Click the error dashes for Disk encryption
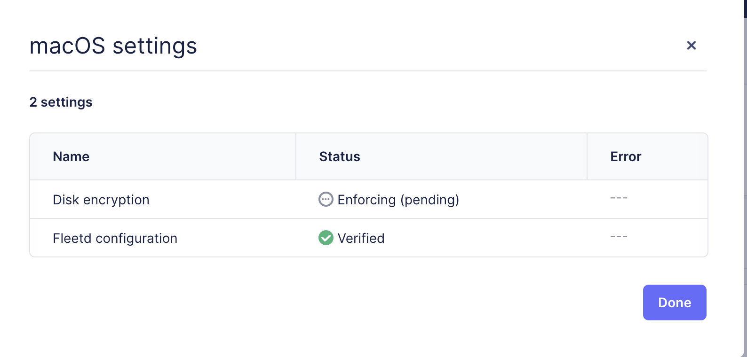 click(x=619, y=198)
